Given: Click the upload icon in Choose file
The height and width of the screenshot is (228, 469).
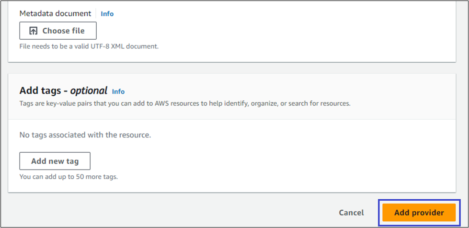Looking at the screenshot, I should pos(33,31).
